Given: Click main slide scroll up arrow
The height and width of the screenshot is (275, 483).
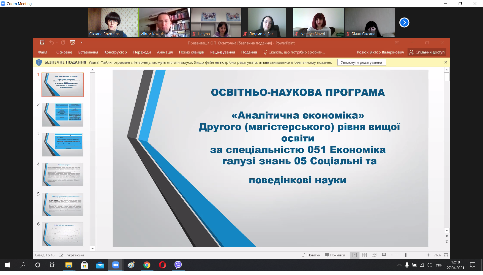Looking at the screenshot, I should 447,70.
